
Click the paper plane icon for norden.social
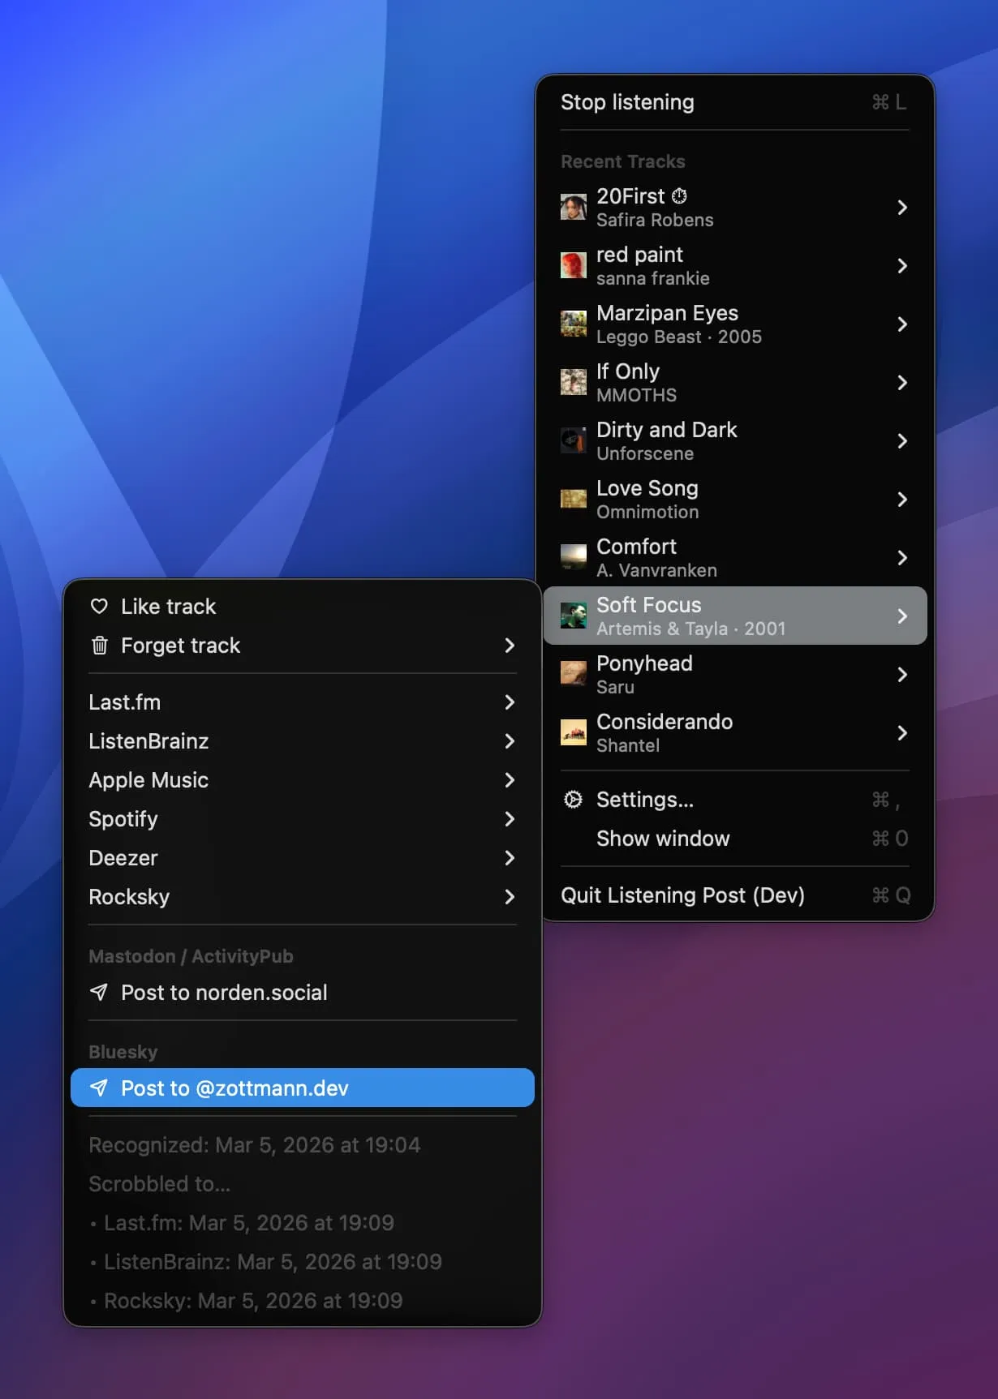pos(99,993)
